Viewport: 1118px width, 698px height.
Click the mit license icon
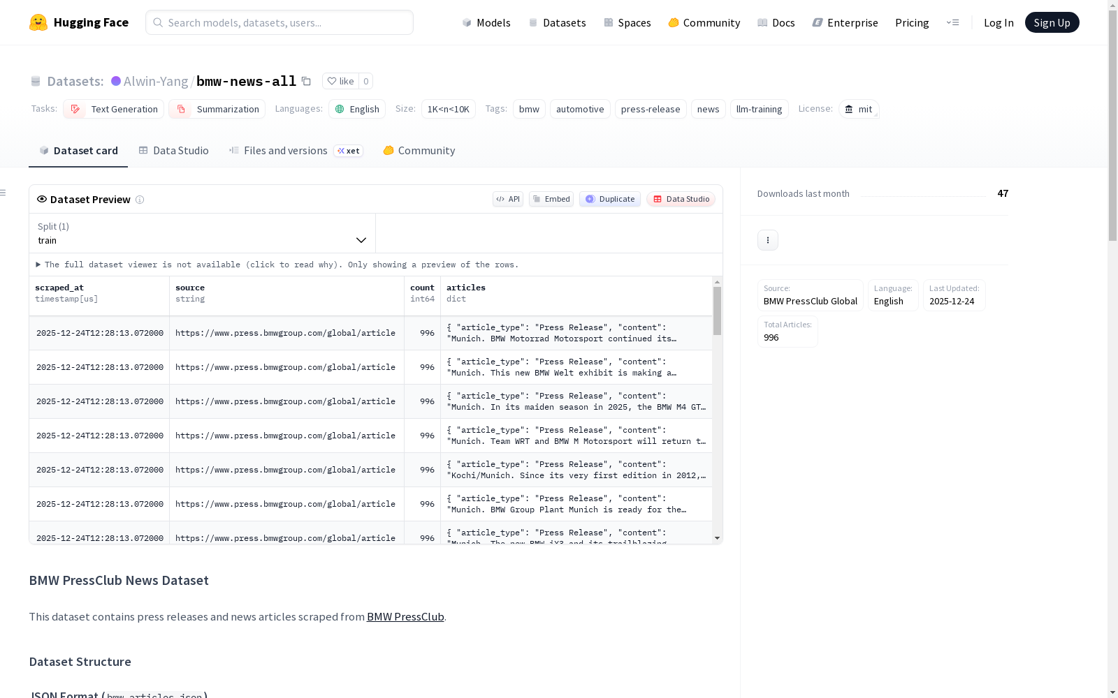[849, 109]
